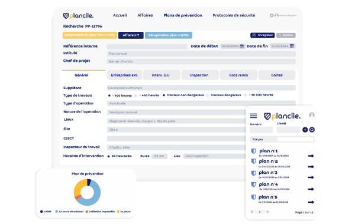Viewport: 355px width, 224px height.
Task: Click the Suppléant field
Action: click(x=201, y=88)
